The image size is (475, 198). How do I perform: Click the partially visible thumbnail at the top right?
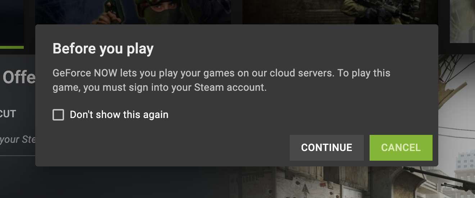(x=462, y=21)
